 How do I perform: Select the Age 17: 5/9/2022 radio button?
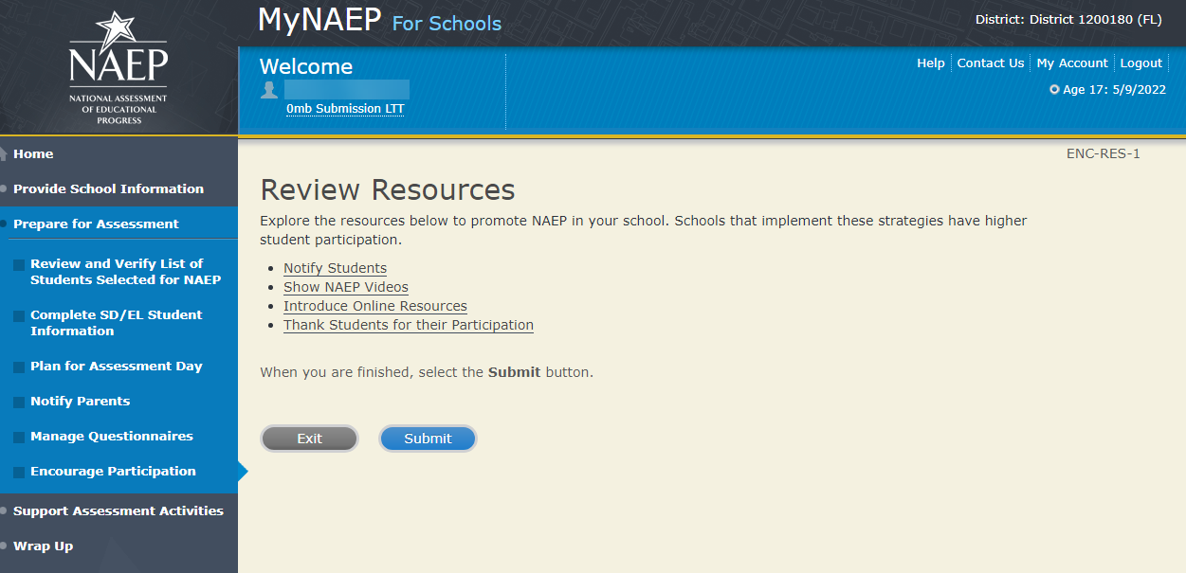(x=1054, y=90)
